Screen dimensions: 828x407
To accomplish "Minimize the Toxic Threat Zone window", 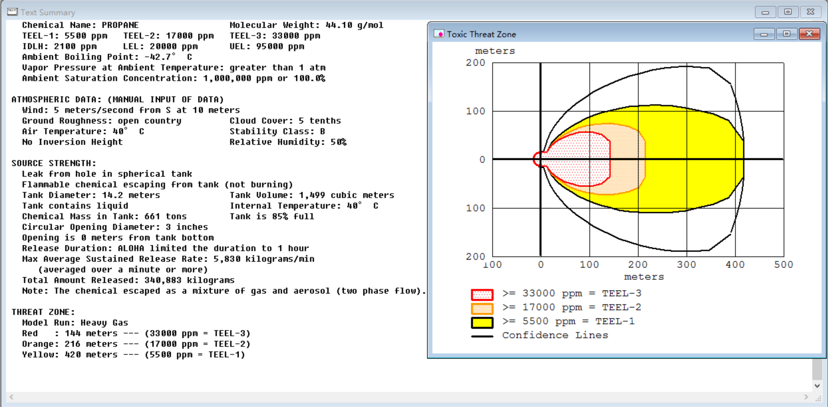I will pos(764,34).
